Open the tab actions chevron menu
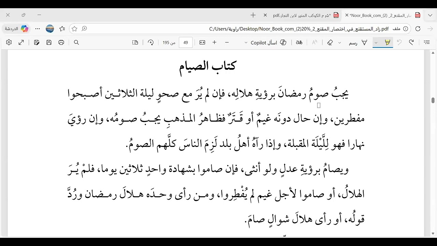The height and width of the screenshot is (246, 437). pos(430,15)
